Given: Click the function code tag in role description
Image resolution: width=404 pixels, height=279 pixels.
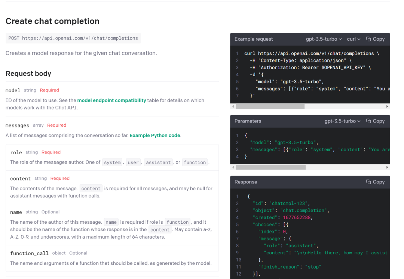Looking at the screenshot, I should pyautogui.click(x=195, y=162).
